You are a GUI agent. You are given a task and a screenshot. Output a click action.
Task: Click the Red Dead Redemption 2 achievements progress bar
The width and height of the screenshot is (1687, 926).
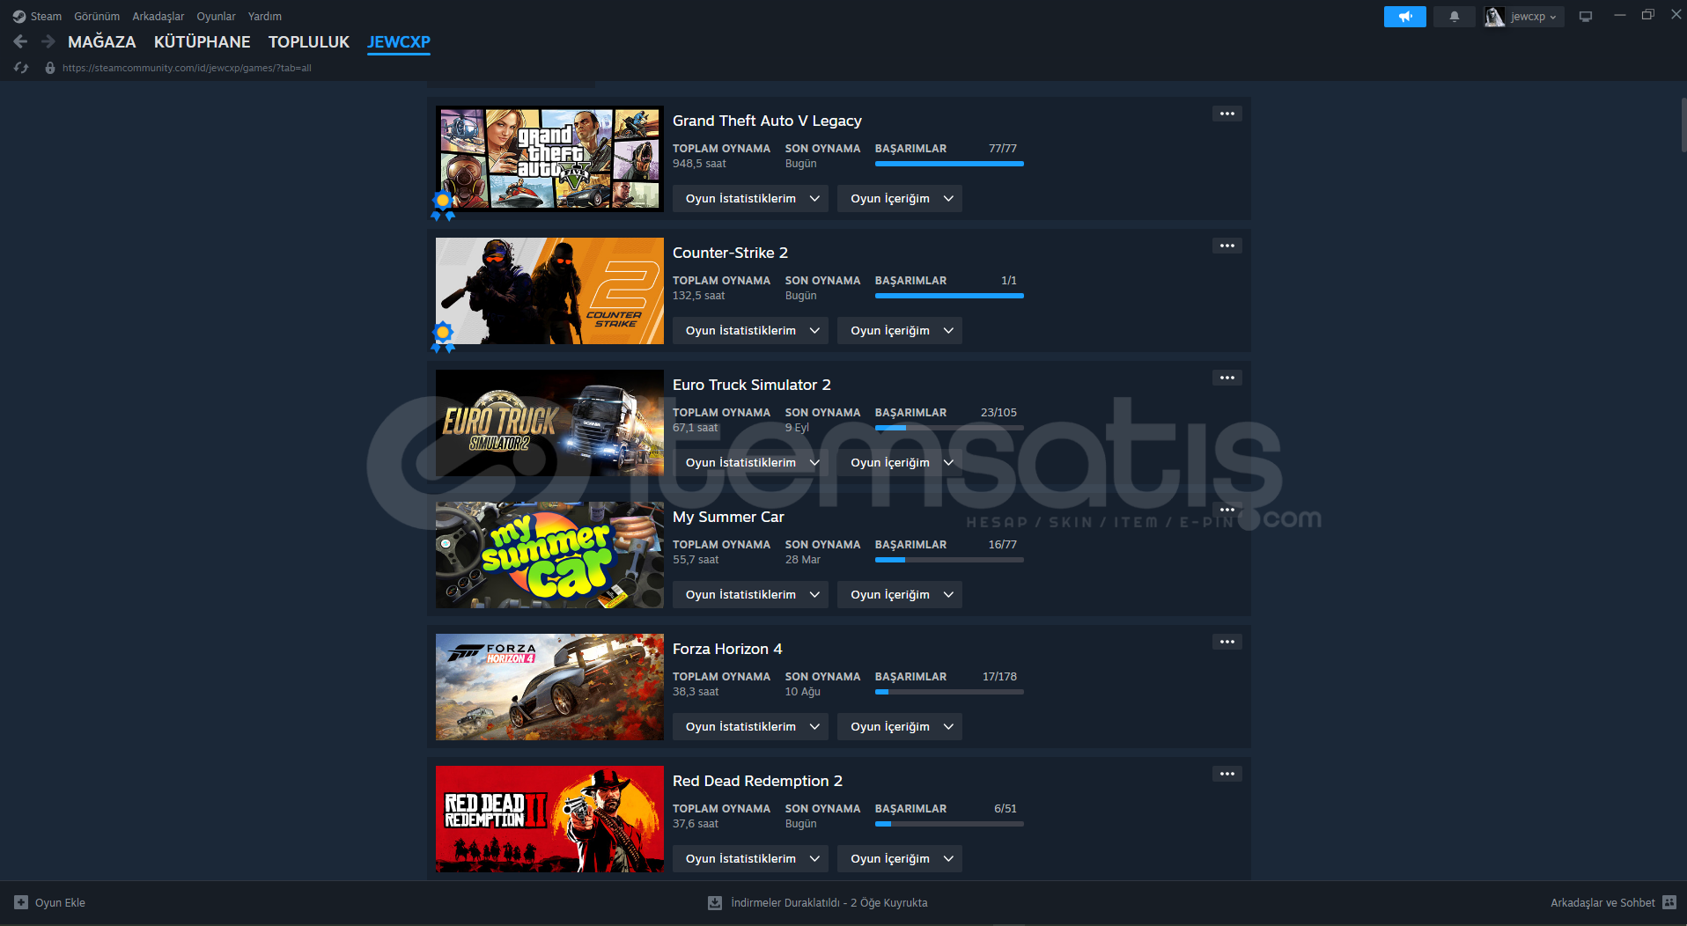point(949,824)
